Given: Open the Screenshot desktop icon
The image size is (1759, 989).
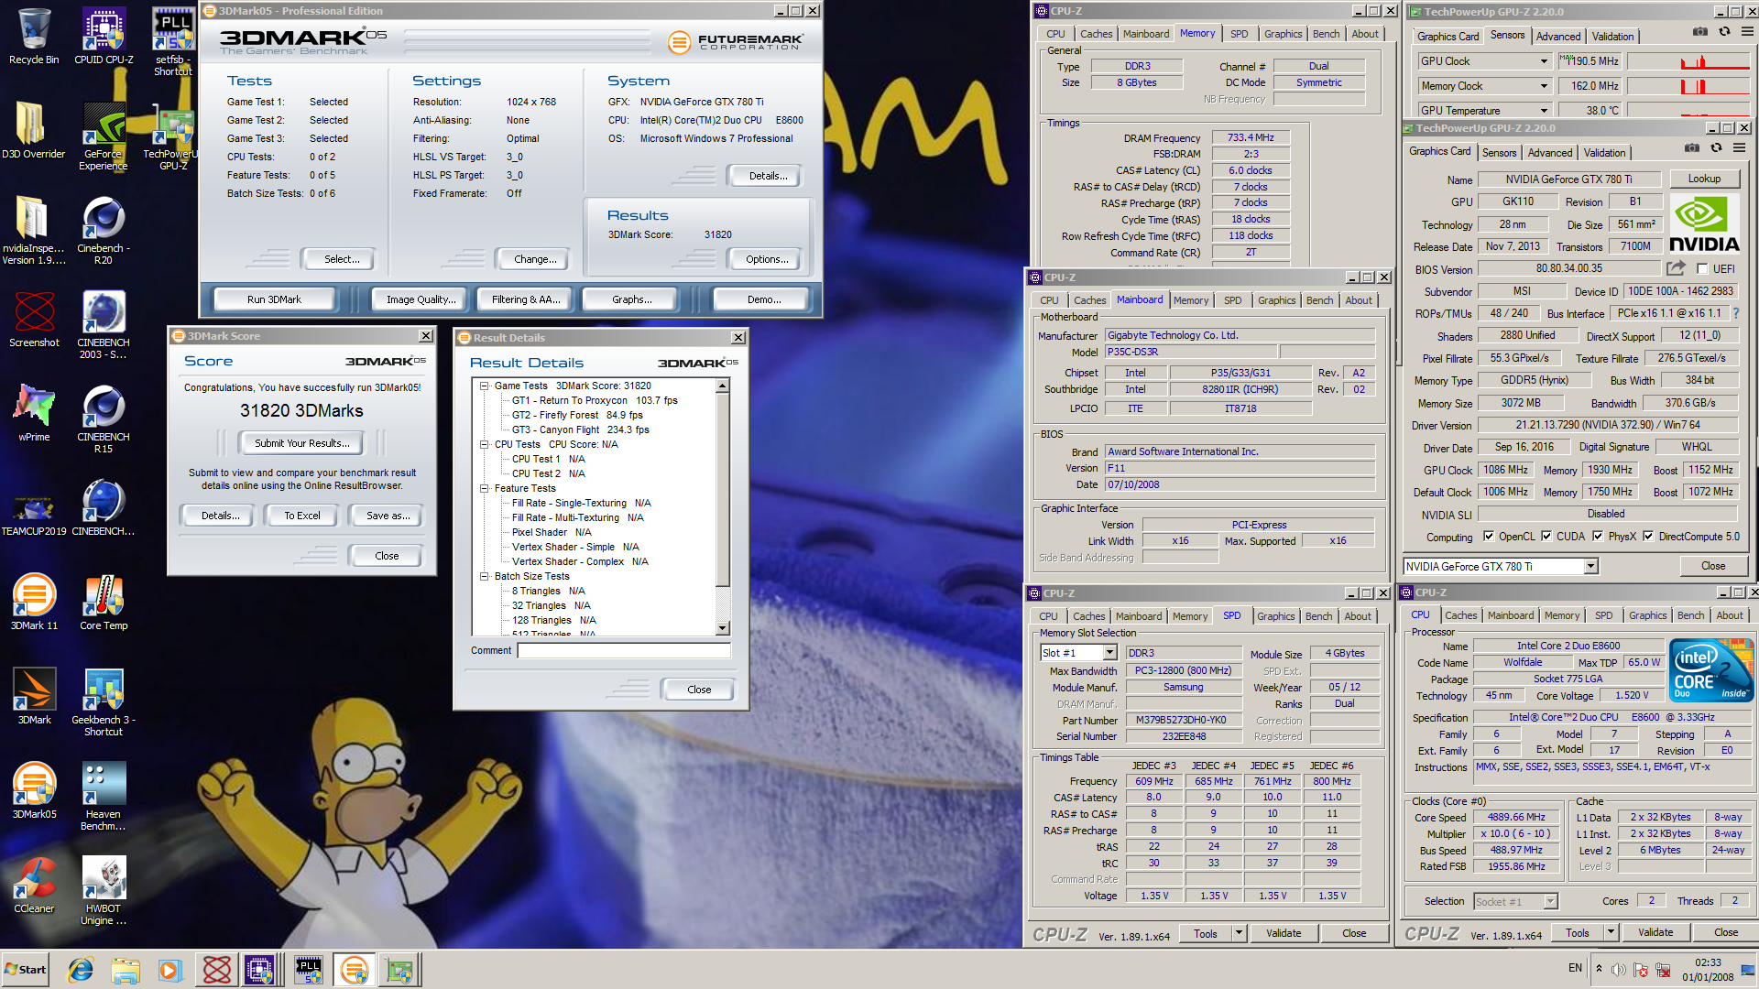Looking at the screenshot, I should pyautogui.click(x=34, y=320).
